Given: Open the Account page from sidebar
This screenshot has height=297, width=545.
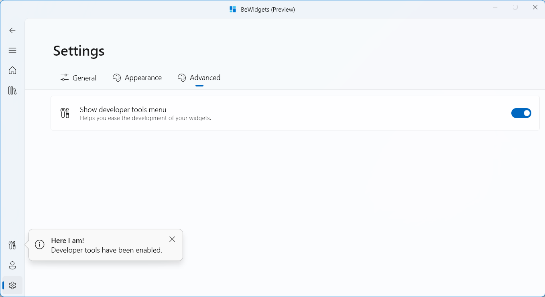Looking at the screenshot, I should tap(12, 265).
